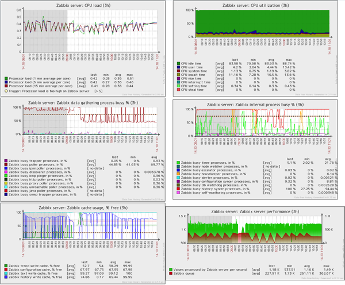The width and height of the screenshot is (345, 285).
Task: Click the orange swatch for busy housekeeper processes
Action: 178,174
